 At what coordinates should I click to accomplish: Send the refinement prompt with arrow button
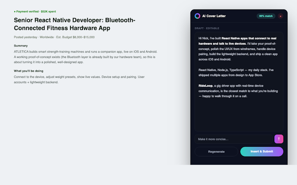279,139
